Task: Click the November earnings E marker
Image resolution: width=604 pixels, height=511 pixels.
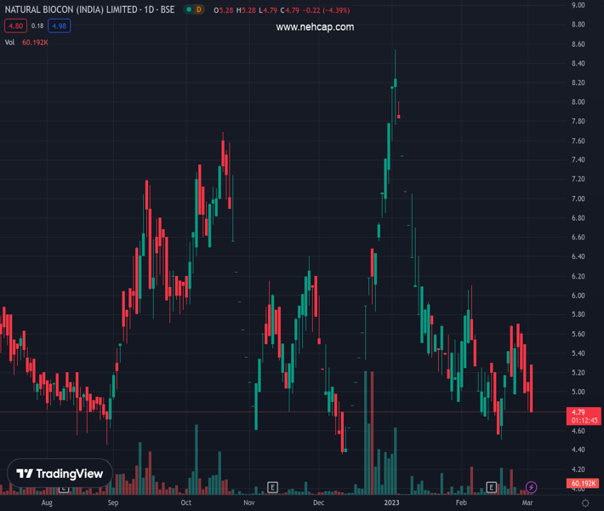Action: [272, 487]
